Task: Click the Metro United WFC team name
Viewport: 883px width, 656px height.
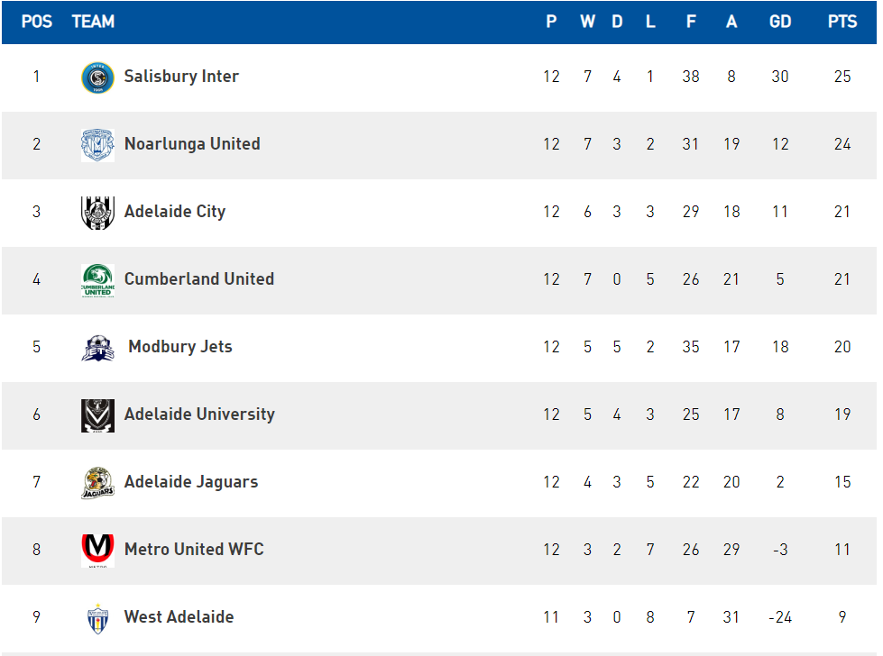Action: [194, 549]
